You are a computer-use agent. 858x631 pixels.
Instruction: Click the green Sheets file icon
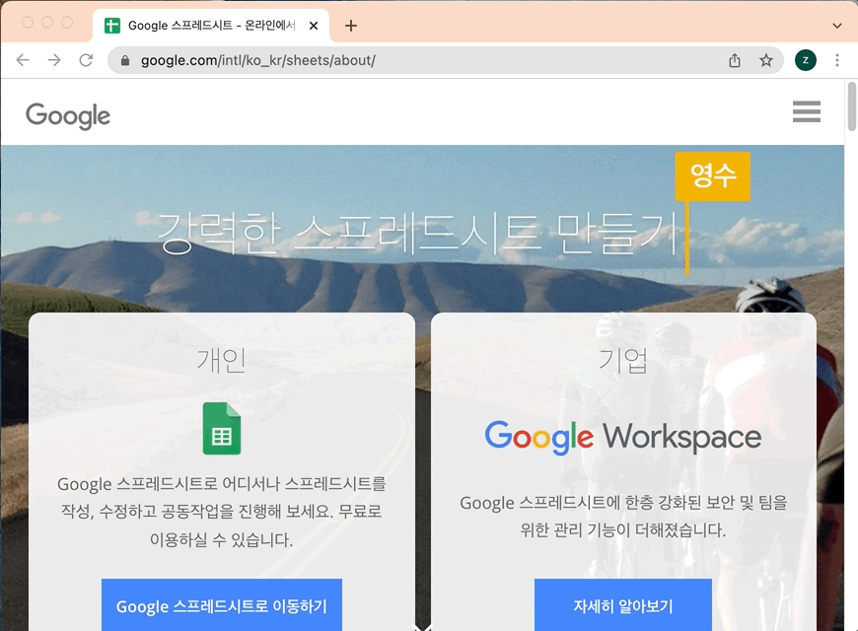[x=222, y=429]
